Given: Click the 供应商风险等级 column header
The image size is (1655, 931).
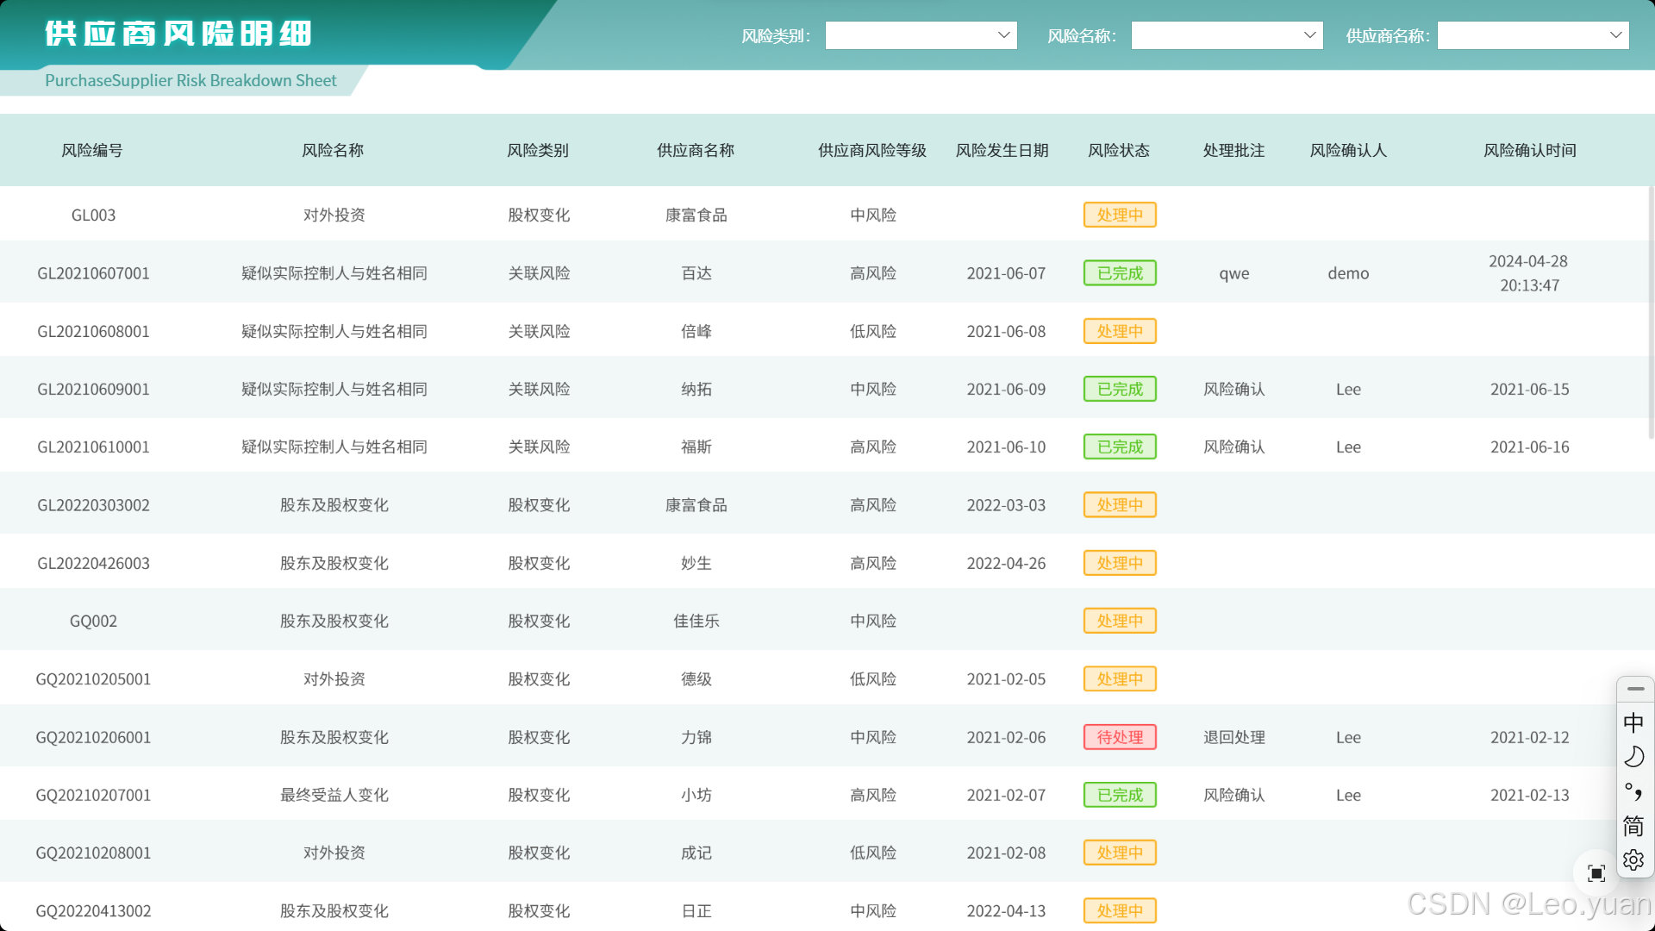Looking at the screenshot, I should pos(872,150).
